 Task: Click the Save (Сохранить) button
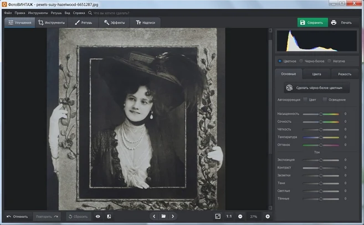[311, 23]
